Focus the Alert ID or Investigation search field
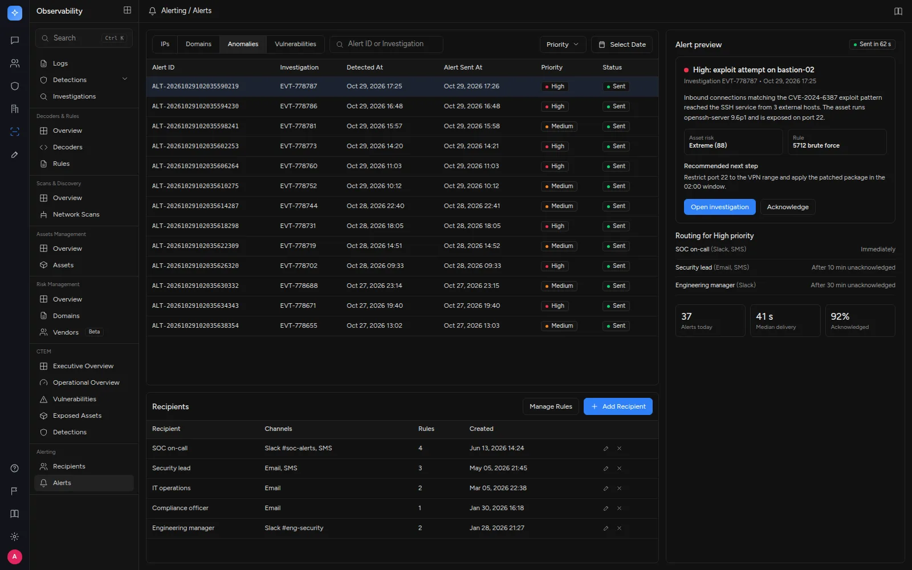Image resolution: width=912 pixels, height=570 pixels. (386, 44)
